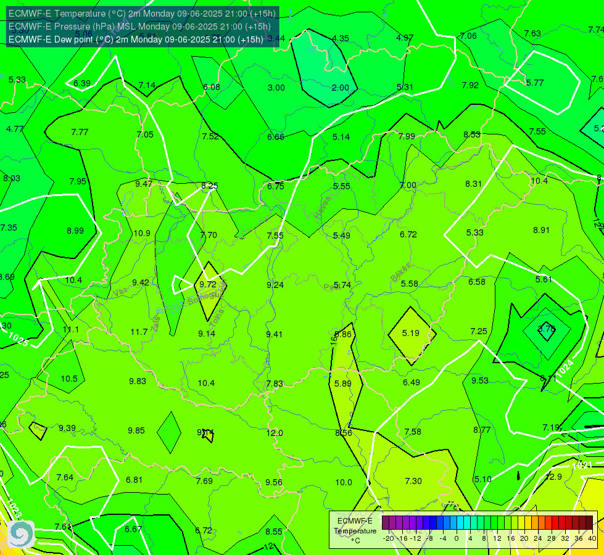Click the dark red 40°C legend swatch
The height and width of the screenshot is (555, 604).
(x=589, y=523)
